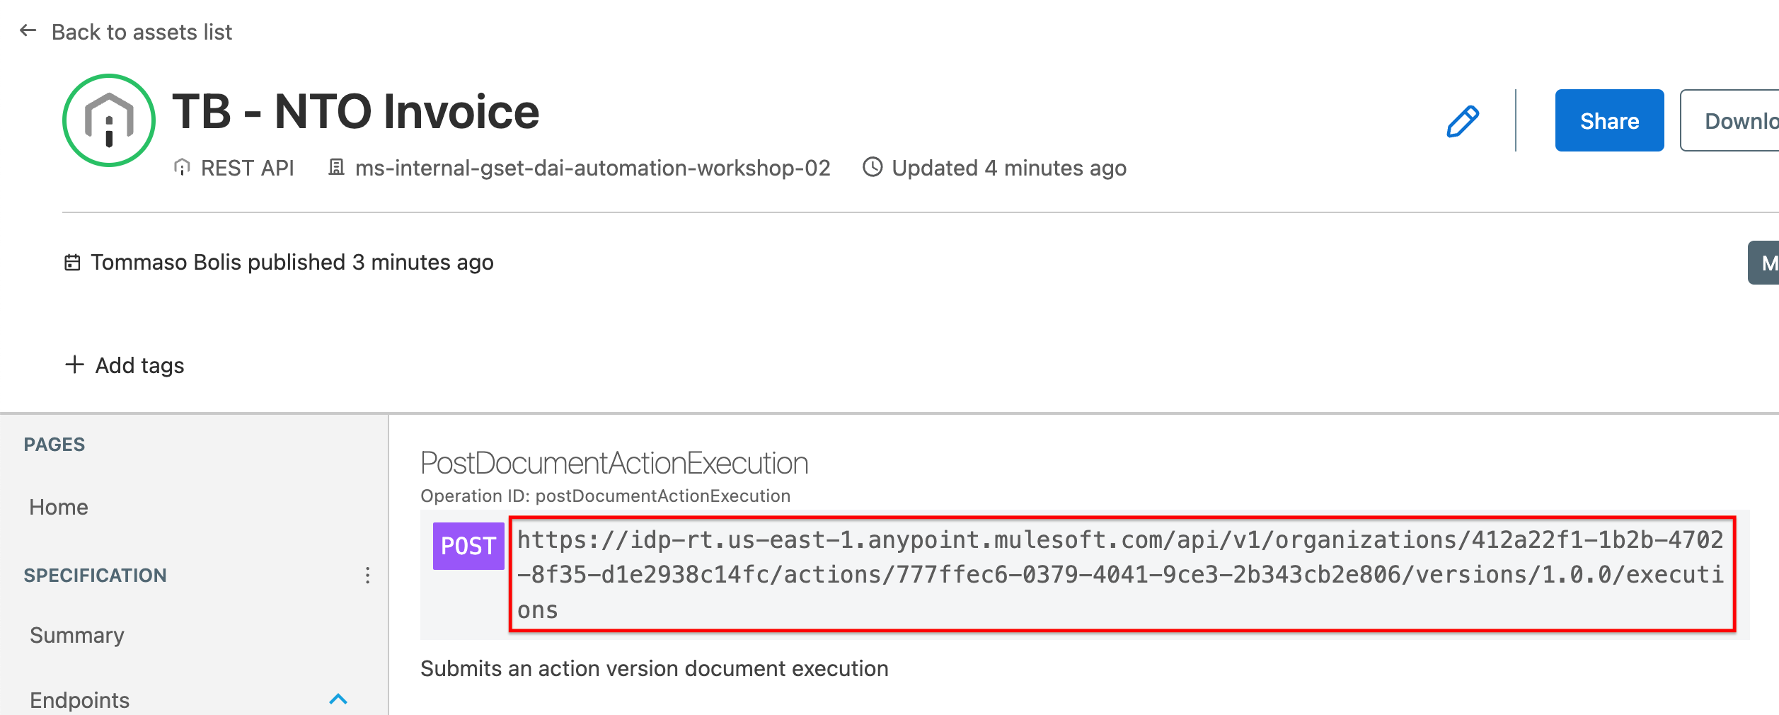Click the SPECIFICATION section header
The image size is (1779, 715).
click(x=96, y=575)
